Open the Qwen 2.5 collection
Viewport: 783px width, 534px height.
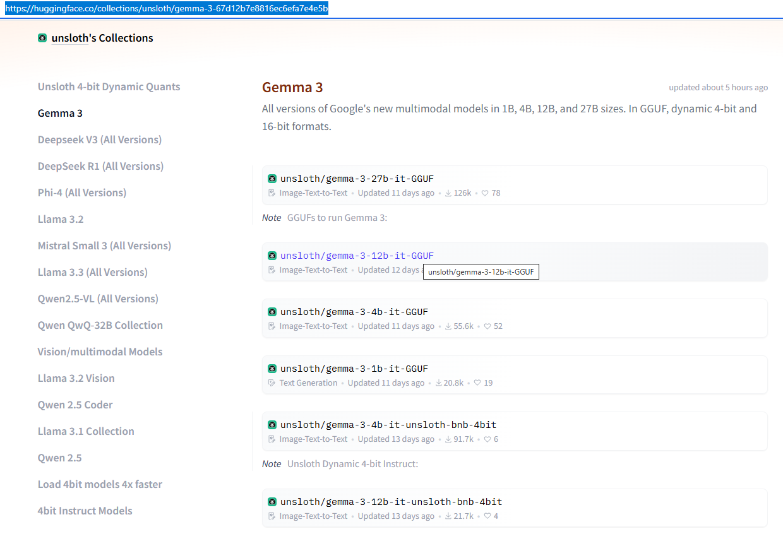click(x=60, y=458)
